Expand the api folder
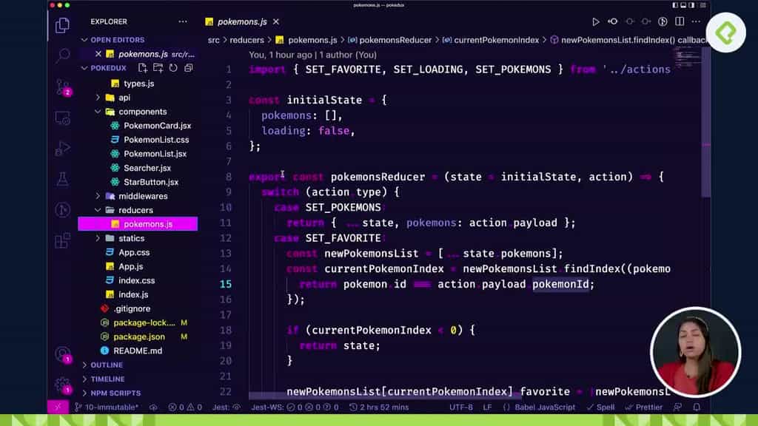This screenshot has height=426, width=758. [124, 97]
